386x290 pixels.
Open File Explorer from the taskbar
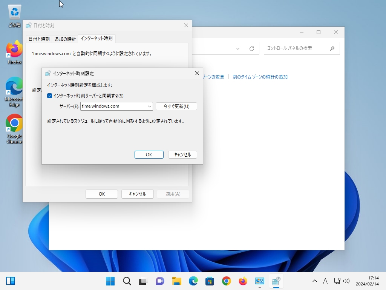[177, 281]
